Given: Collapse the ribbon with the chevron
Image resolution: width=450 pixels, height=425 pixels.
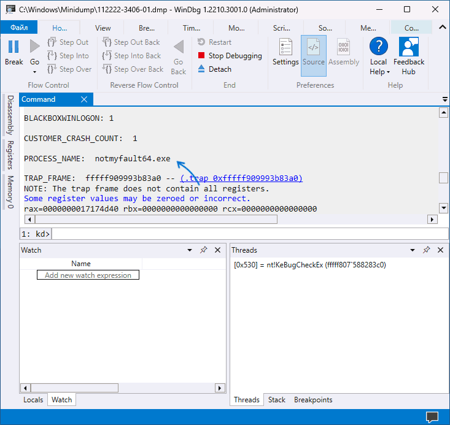Looking at the screenshot, I should [443, 27].
